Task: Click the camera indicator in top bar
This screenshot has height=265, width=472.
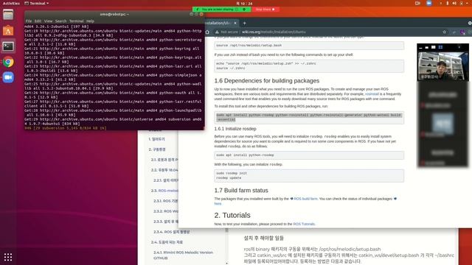Action: [417, 3]
